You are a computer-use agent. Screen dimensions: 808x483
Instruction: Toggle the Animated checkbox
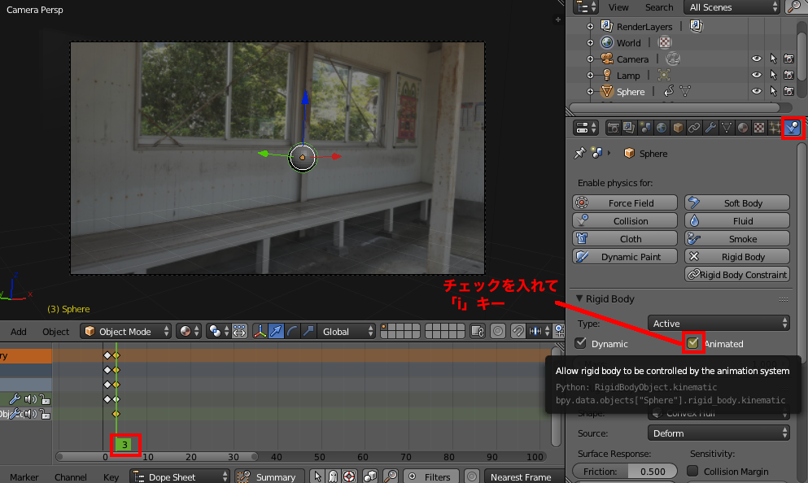pyautogui.click(x=692, y=343)
